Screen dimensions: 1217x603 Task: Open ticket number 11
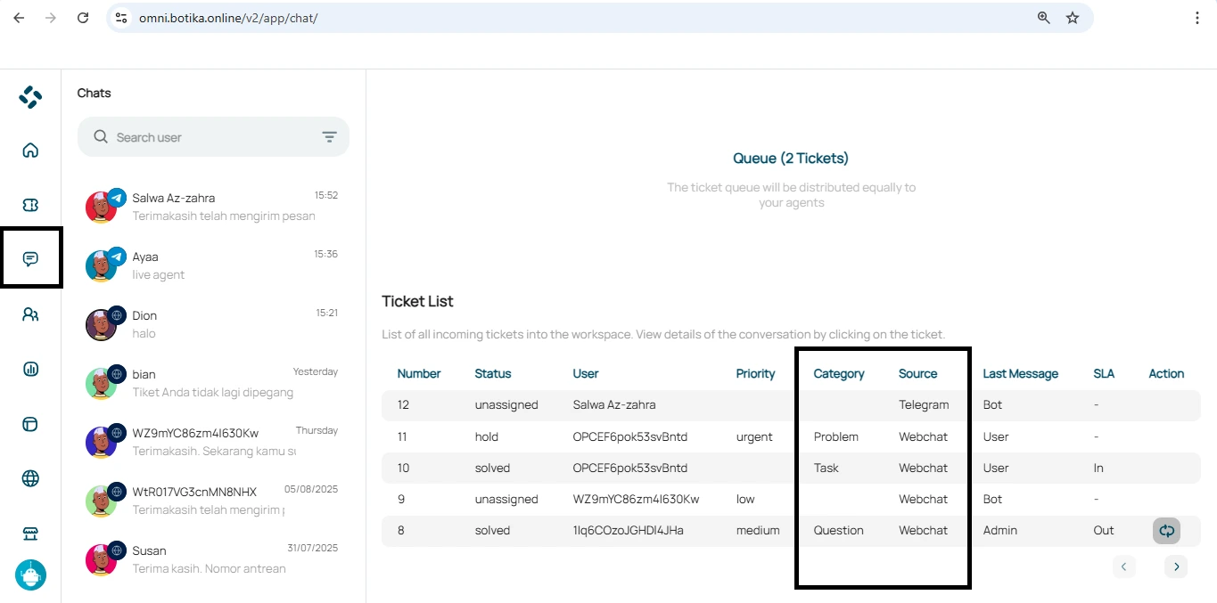(x=792, y=437)
